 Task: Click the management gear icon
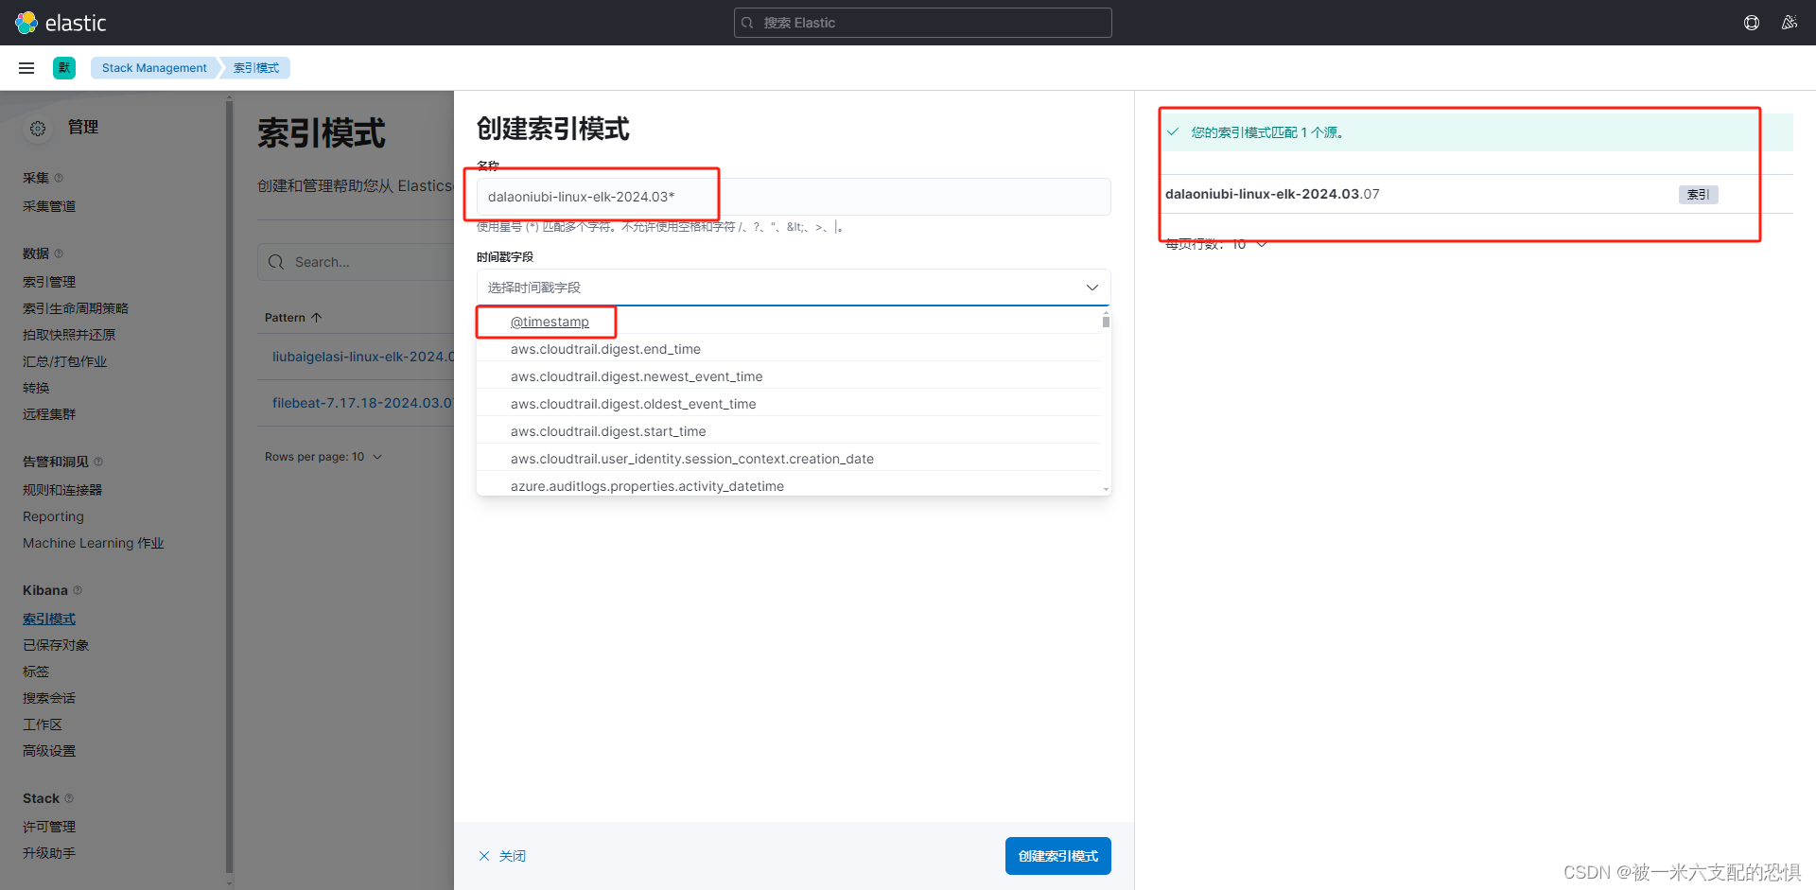tap(38, 129)
